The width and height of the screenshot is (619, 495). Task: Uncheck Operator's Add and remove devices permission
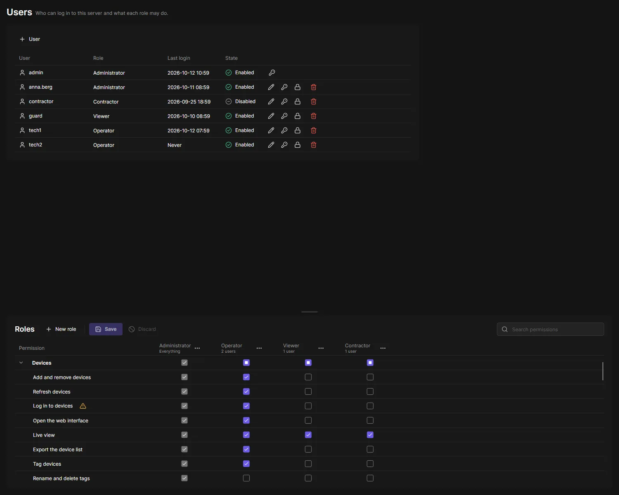coord(246,377)
